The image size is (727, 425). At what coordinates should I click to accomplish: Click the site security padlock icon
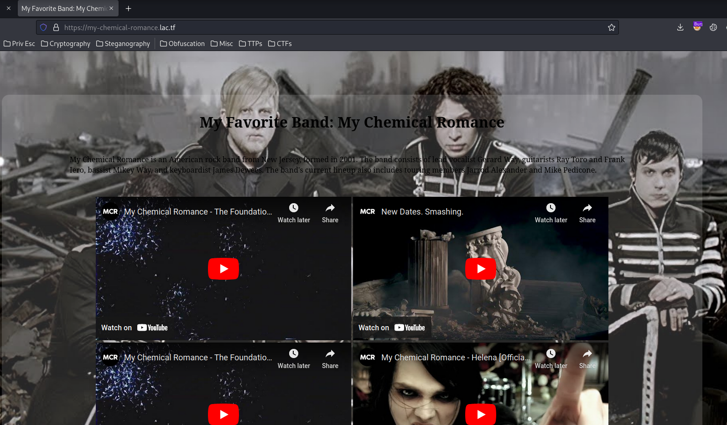(x=56, y=27)
